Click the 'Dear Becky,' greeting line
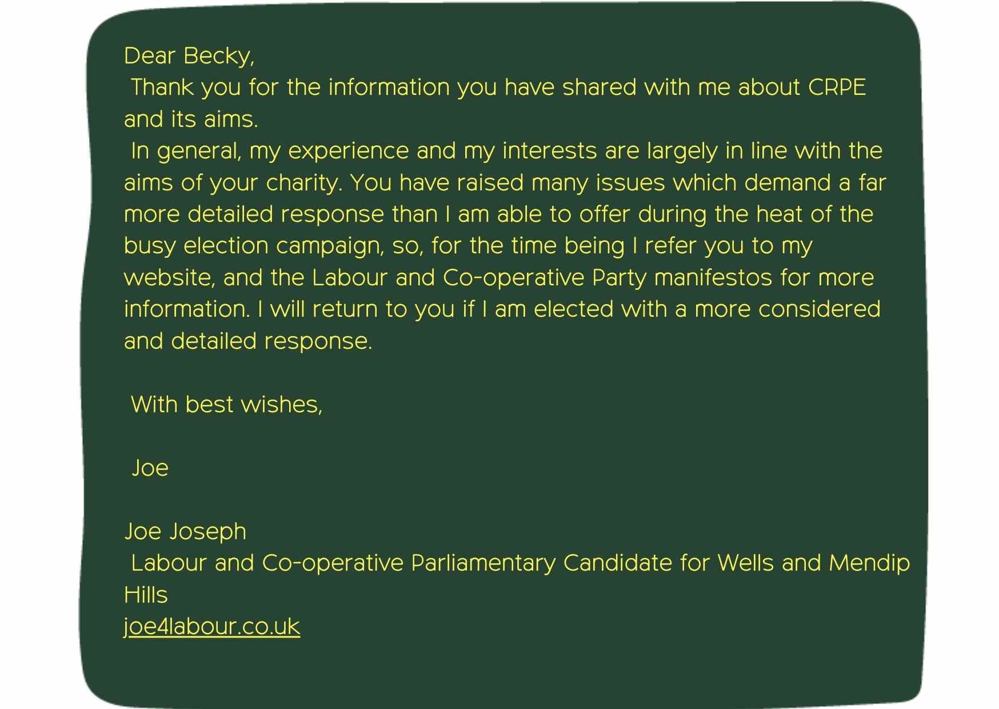The image size is (999, 709). 189,57
